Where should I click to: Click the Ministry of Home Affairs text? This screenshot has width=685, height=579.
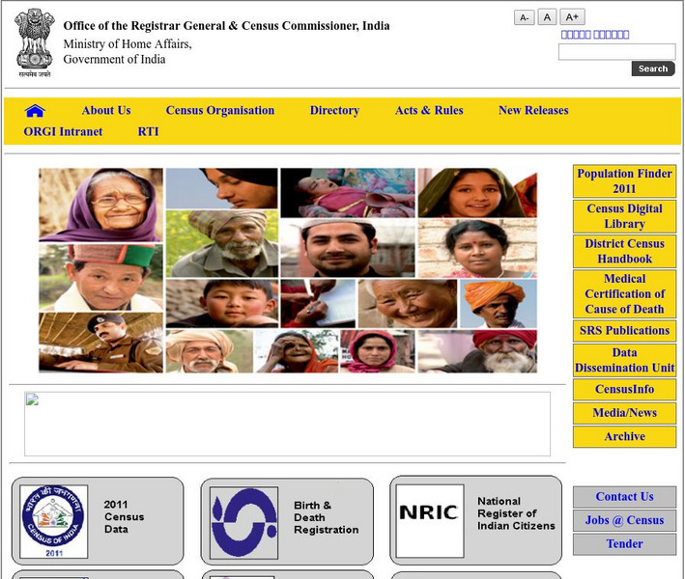(128, 44)
